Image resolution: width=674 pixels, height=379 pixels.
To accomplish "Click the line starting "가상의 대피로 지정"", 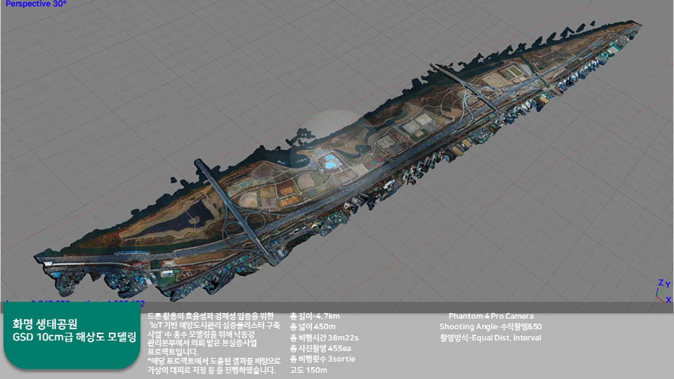I will (x=212, y=370).
